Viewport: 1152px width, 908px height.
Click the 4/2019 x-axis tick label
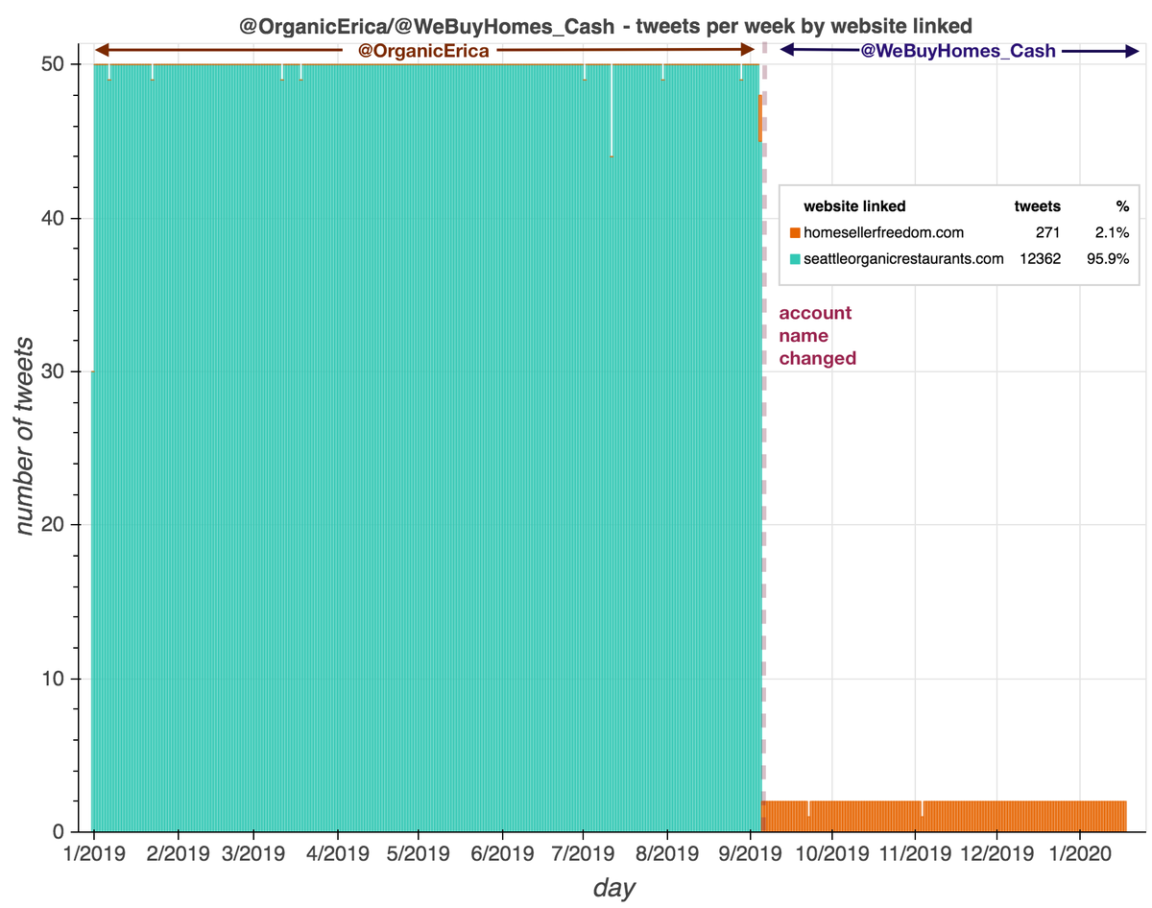coord(338,851)
